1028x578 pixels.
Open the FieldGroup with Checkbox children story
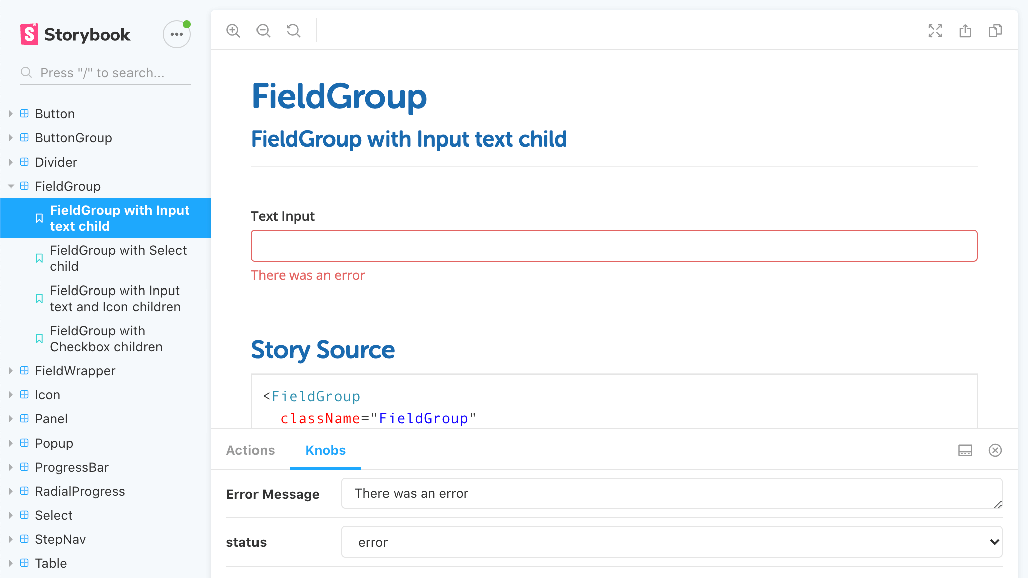click(106, 339)
